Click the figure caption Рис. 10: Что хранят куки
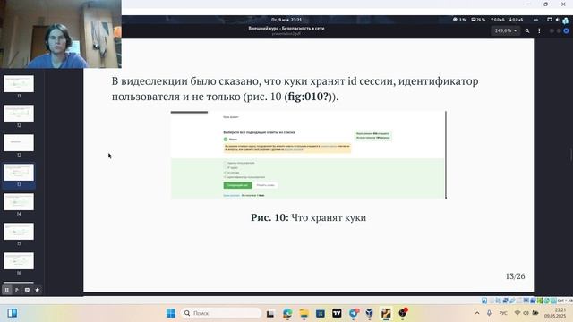 click(308, 217)
